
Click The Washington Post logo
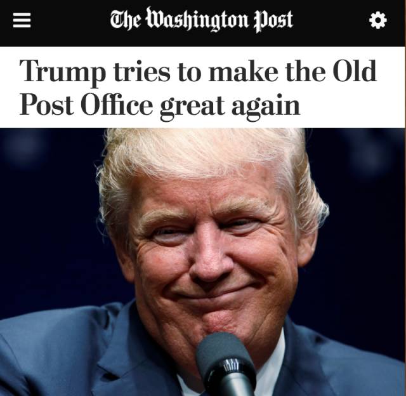click(202, 20)
